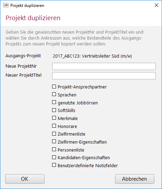Toggle the Personenliste checkbox
This screenshot has width=162, height=189.
click(54, 149)
